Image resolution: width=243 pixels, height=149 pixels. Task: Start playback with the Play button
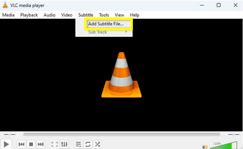(6, 144)
